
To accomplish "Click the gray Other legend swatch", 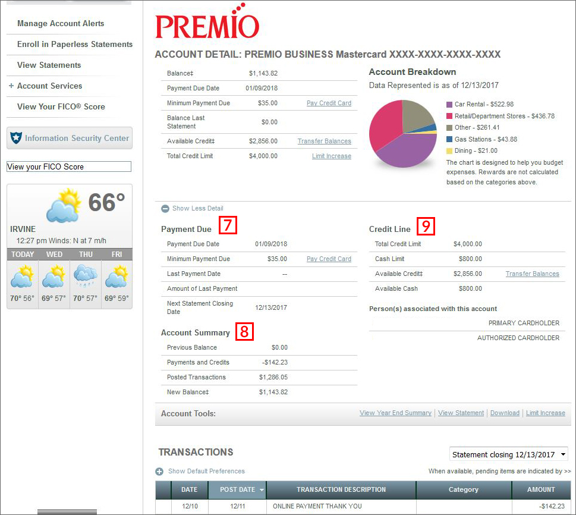I will [449, 127].
